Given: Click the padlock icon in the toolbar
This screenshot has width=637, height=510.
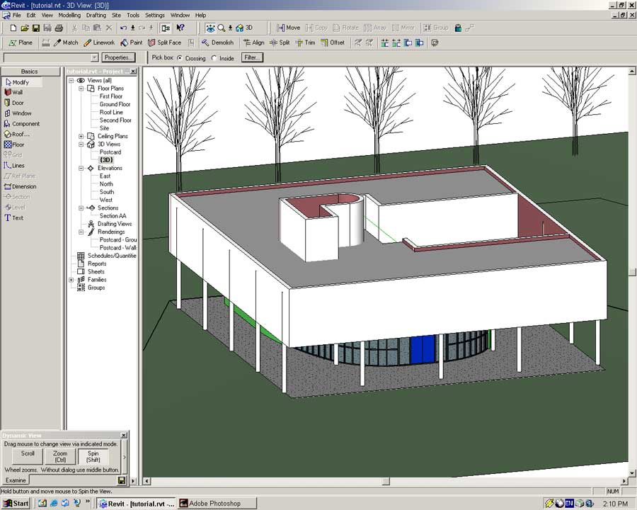Looking at the screenshot, I should (x=458, y=28).
